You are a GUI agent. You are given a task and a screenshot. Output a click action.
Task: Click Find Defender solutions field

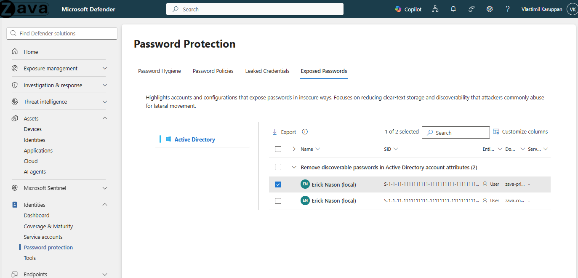tap(62, 33)
